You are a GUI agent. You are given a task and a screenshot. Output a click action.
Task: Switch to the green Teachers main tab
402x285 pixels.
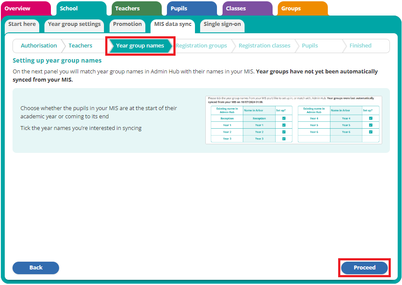pos(127,9)
